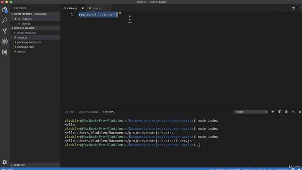Click the terminal output line 'Hello'
Viewport: 302px width, 170px height.
(x=69, y=125)
